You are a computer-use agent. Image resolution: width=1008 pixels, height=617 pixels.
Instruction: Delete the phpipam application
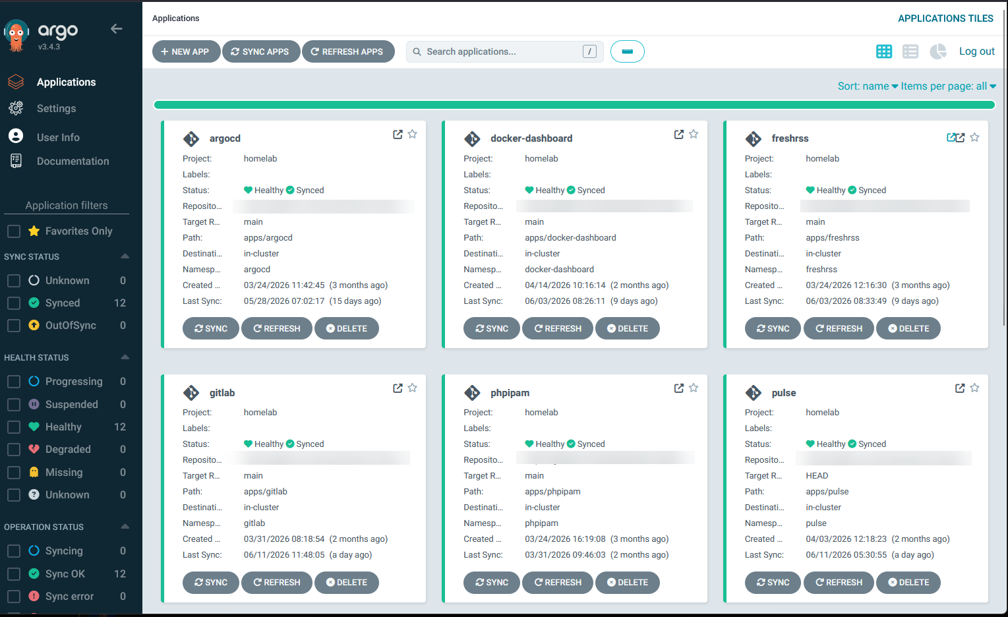[628, 582]
